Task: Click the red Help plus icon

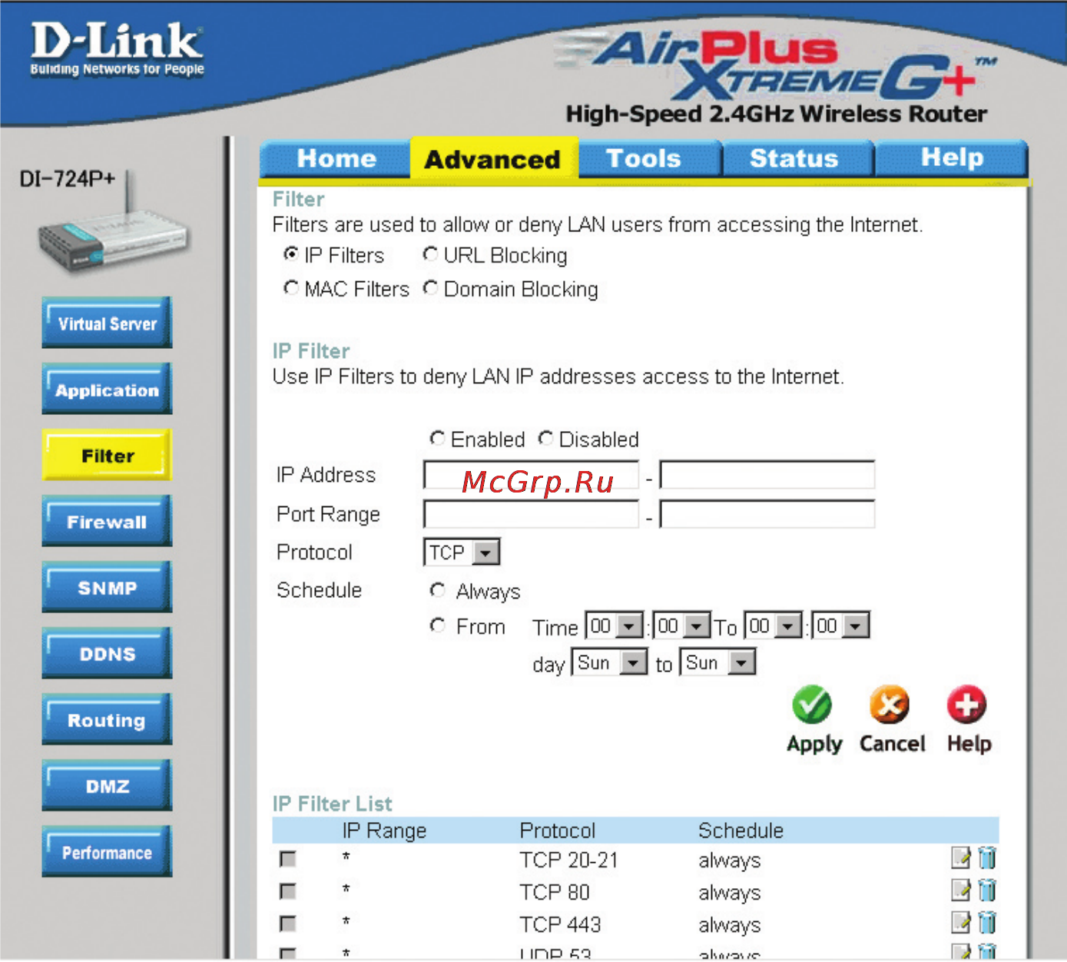Action: (966, 705)
